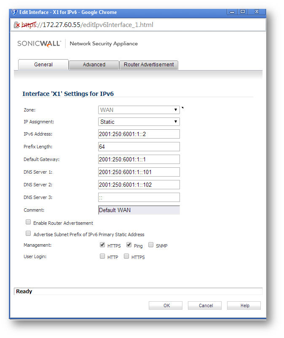Click the Ready status bar text
The image size is (284, 338).
[24, 292]
